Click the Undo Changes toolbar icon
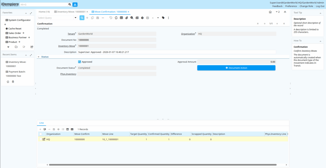Viewport: 326px width, 168px height. coord(111,18)
